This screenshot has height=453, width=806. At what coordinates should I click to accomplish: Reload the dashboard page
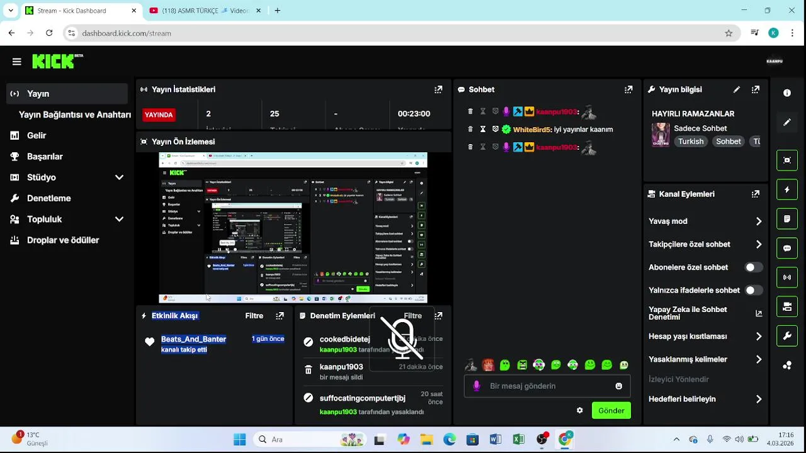point(49,33)
